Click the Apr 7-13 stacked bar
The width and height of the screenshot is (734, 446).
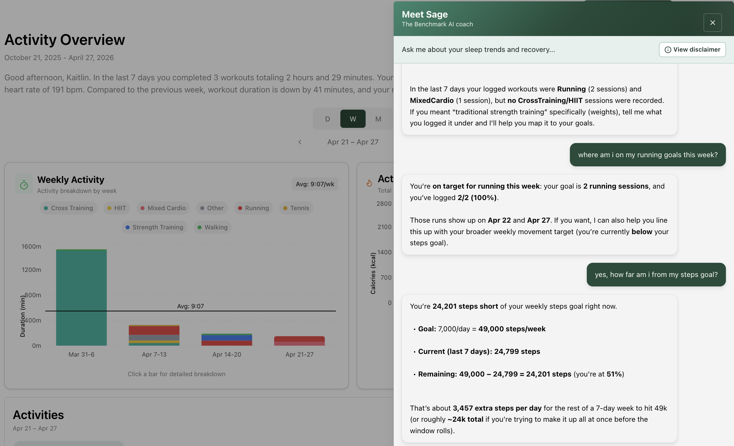point(154,335)
